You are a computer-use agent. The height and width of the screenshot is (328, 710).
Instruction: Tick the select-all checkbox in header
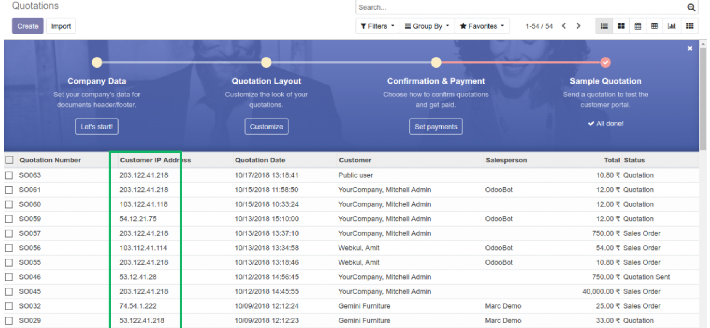click(10, 160)
